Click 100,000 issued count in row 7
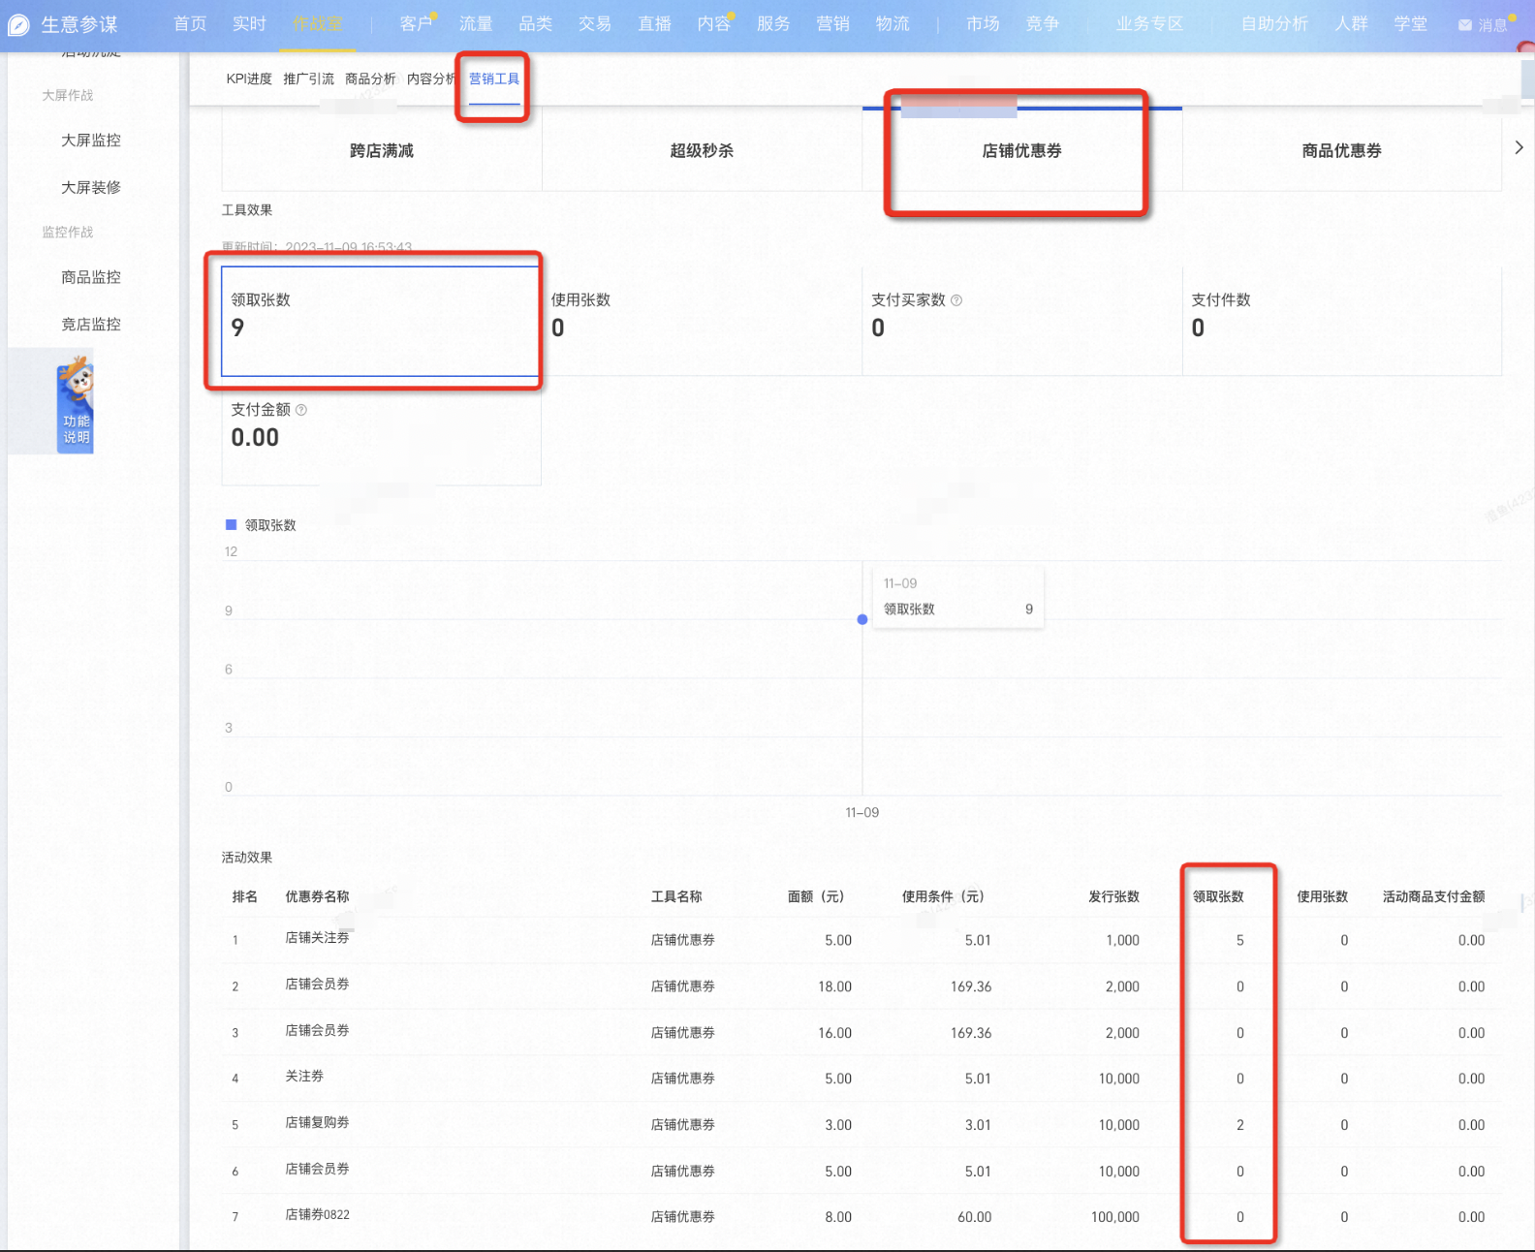 pyautogui.click(x=1115, y=1217)
